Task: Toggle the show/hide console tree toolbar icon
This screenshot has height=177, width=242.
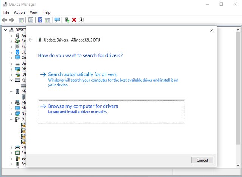Action: click(21, 20)
